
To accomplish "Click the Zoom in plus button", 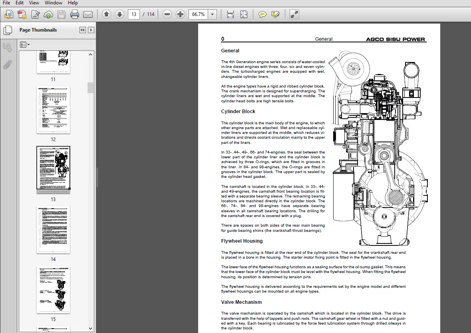I will [181, 14].
